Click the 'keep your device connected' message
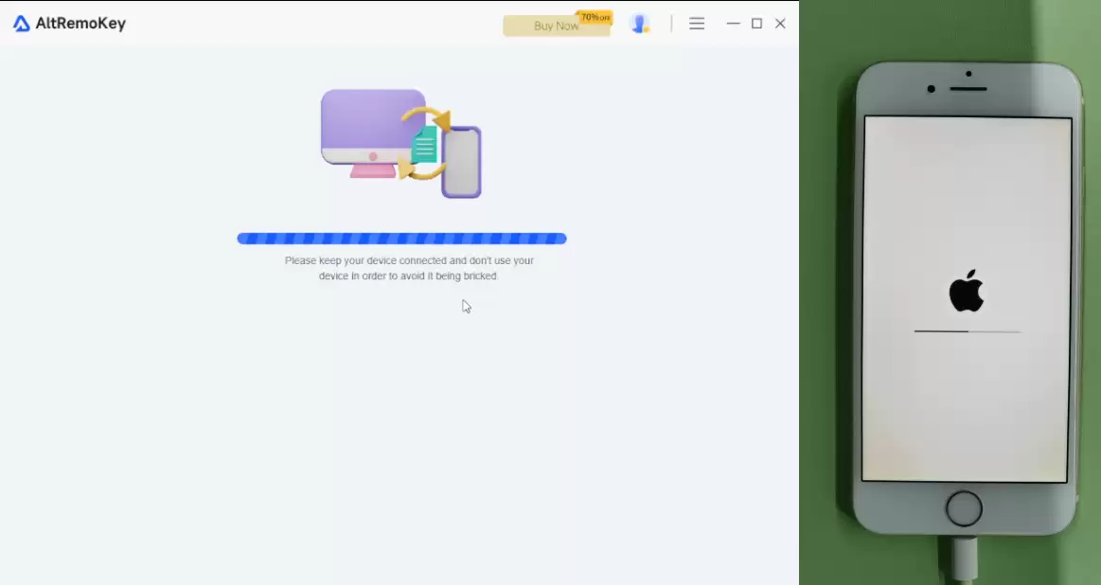Screen dimensions: 1101x585 pos(409,268)
